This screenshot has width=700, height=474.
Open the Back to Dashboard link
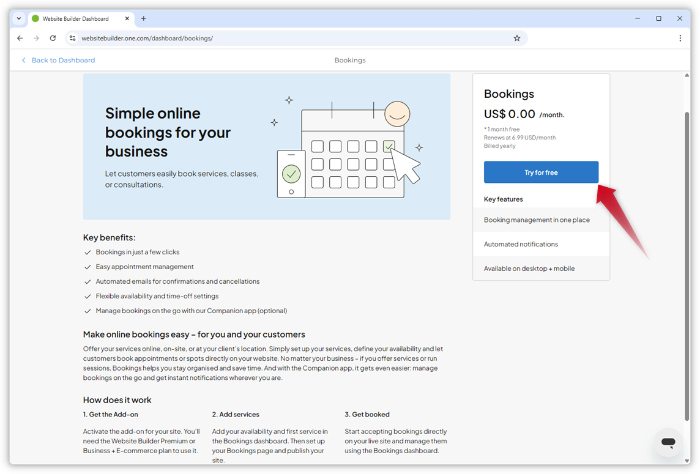[x=62, y=60]
